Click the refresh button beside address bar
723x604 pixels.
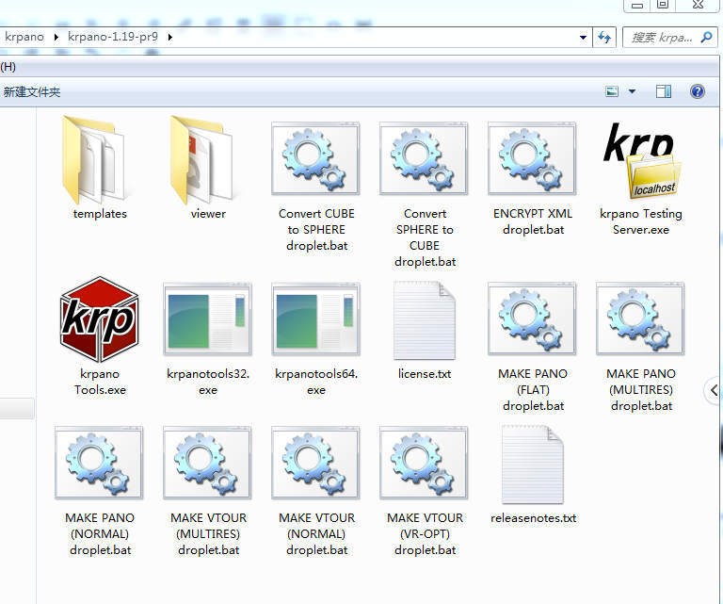[x=604, y=37]
